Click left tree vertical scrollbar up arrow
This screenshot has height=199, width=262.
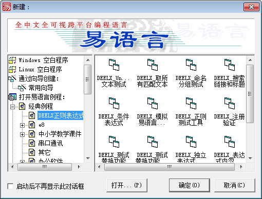[x=88, y=60]
